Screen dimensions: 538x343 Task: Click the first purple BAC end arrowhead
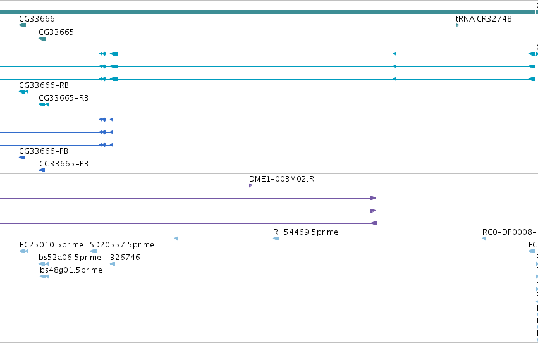pos(373,198)
